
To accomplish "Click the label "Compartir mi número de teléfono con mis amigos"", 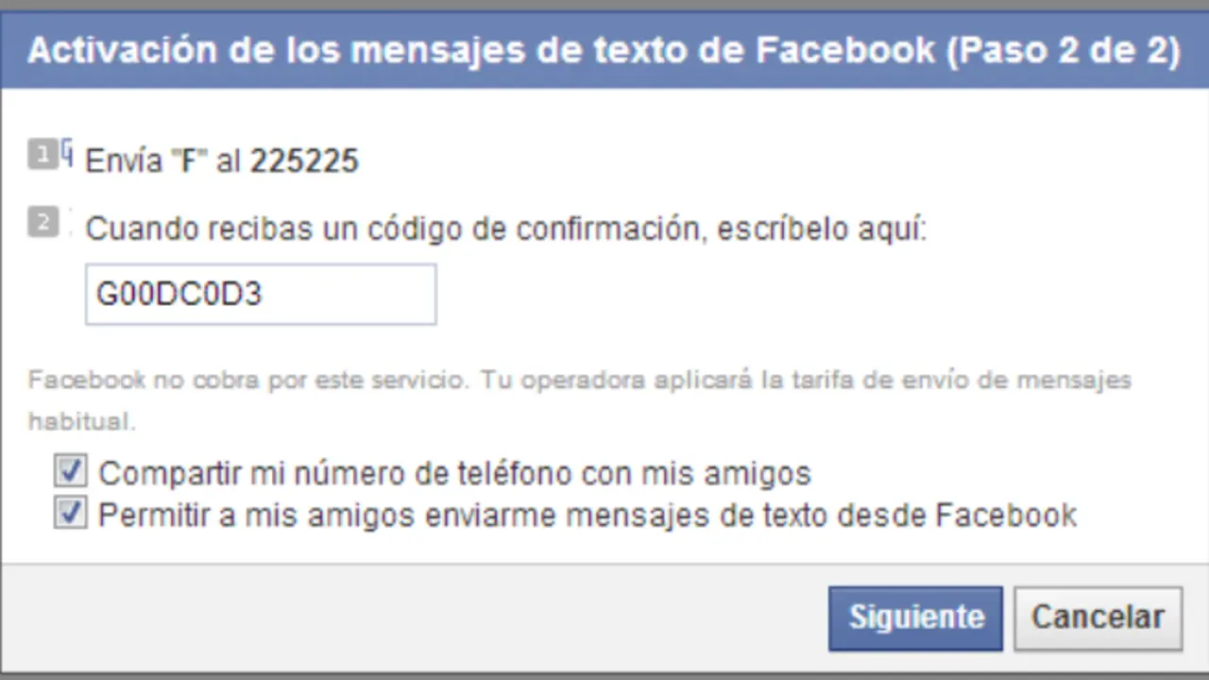I will click(454, 472).
